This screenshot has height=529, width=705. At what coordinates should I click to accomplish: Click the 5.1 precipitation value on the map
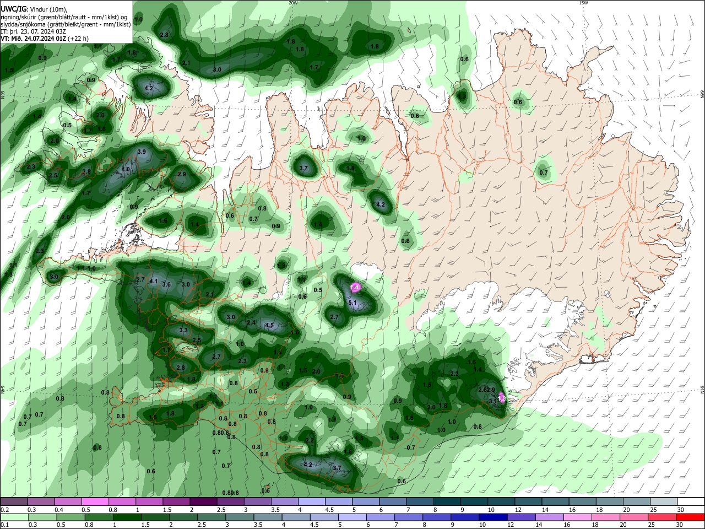(353, 303)
